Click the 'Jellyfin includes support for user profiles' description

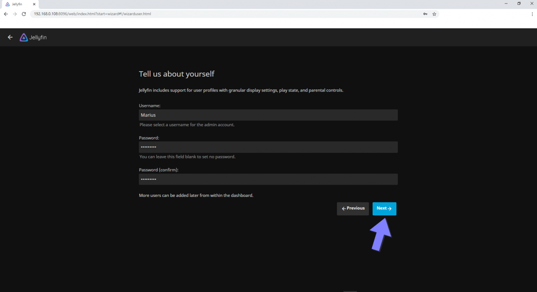(x=241, y=90)
